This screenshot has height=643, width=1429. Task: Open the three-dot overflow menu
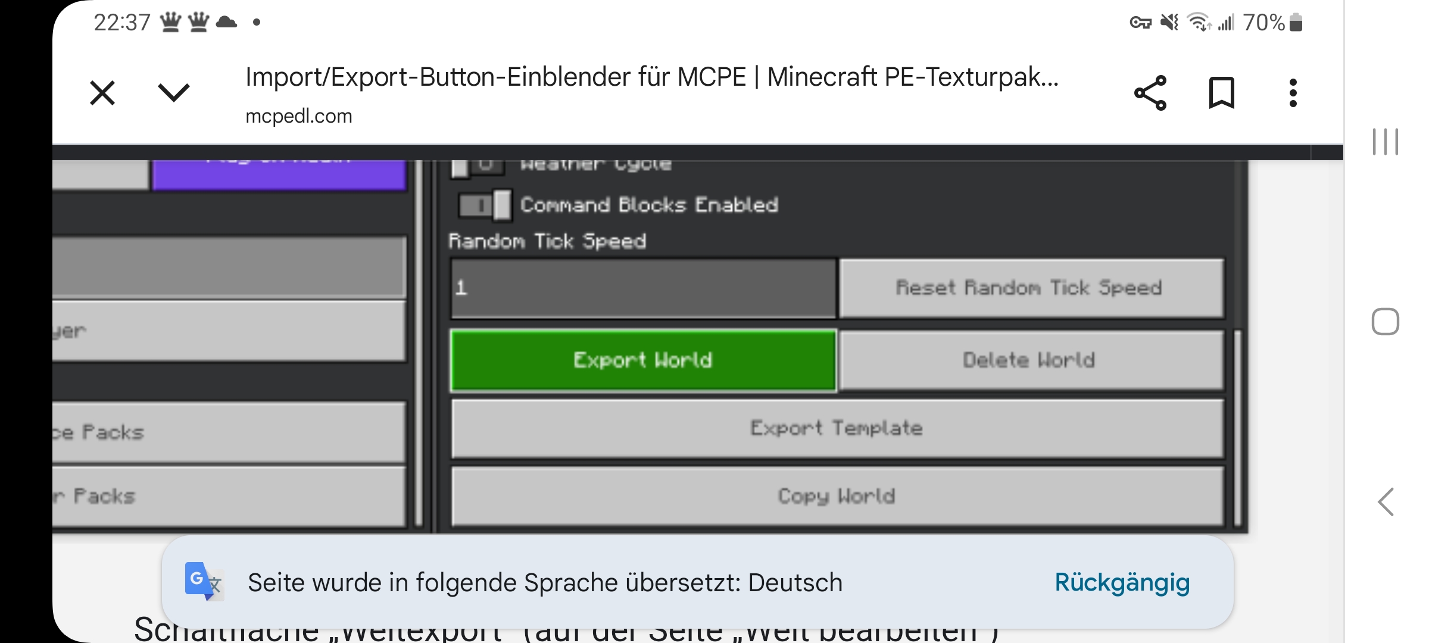(x=1293, y=93)
